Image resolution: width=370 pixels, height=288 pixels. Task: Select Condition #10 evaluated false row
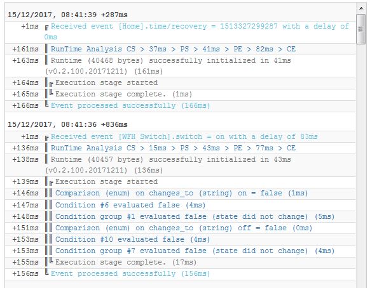point(181,240)
